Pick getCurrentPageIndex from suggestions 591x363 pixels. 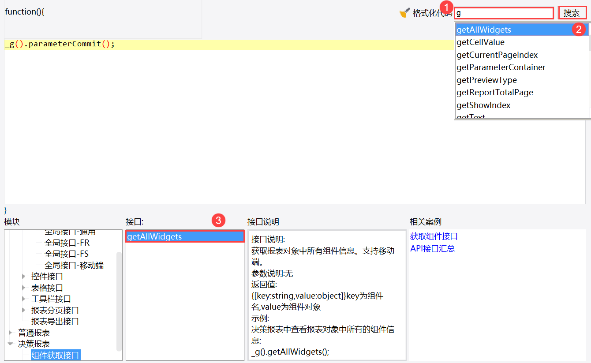pos(521,55)
